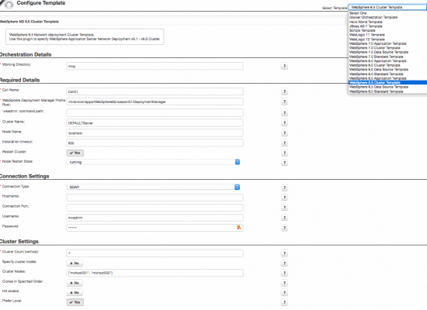The width and height of the screenshot is (427, 310).
Task: View help for Cluster Count (vertical)
Action: [284, 253]
